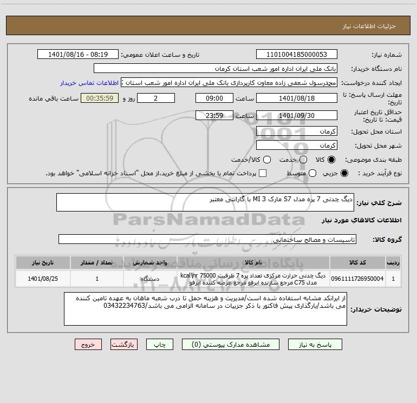The height and width of the screenshot is (403, 417).
Task: Click the ردیف column header
Action: click(393, 262)
